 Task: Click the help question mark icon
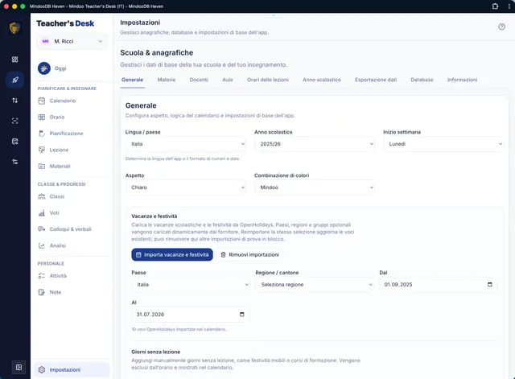(501, 27)
